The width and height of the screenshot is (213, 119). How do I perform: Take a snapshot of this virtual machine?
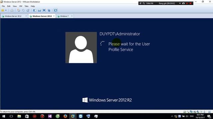[19, 10]
